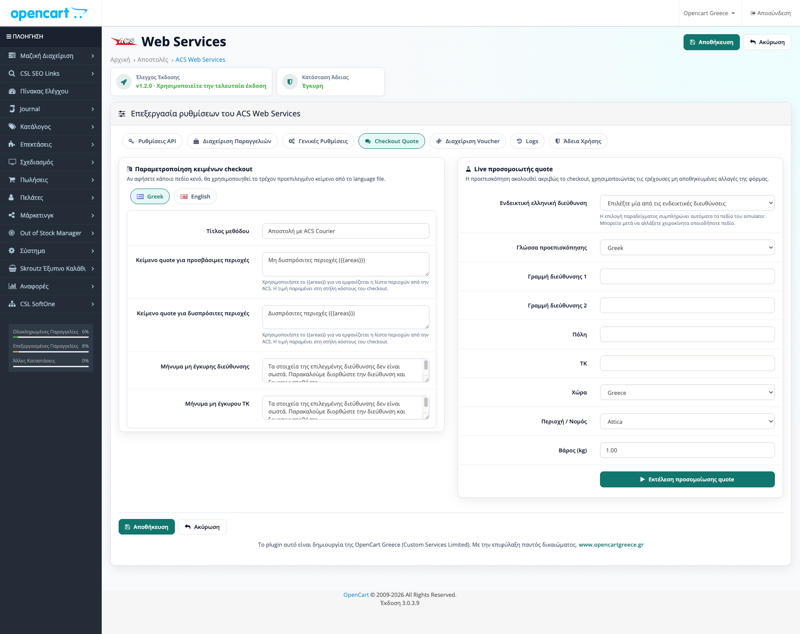Click the top Ακύρωση cancel button
This screenshot has height=634, width=800.
767,42
